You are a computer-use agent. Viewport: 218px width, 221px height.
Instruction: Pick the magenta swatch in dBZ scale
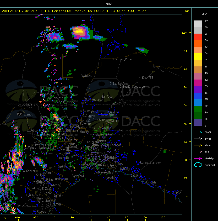coord(198,83)
